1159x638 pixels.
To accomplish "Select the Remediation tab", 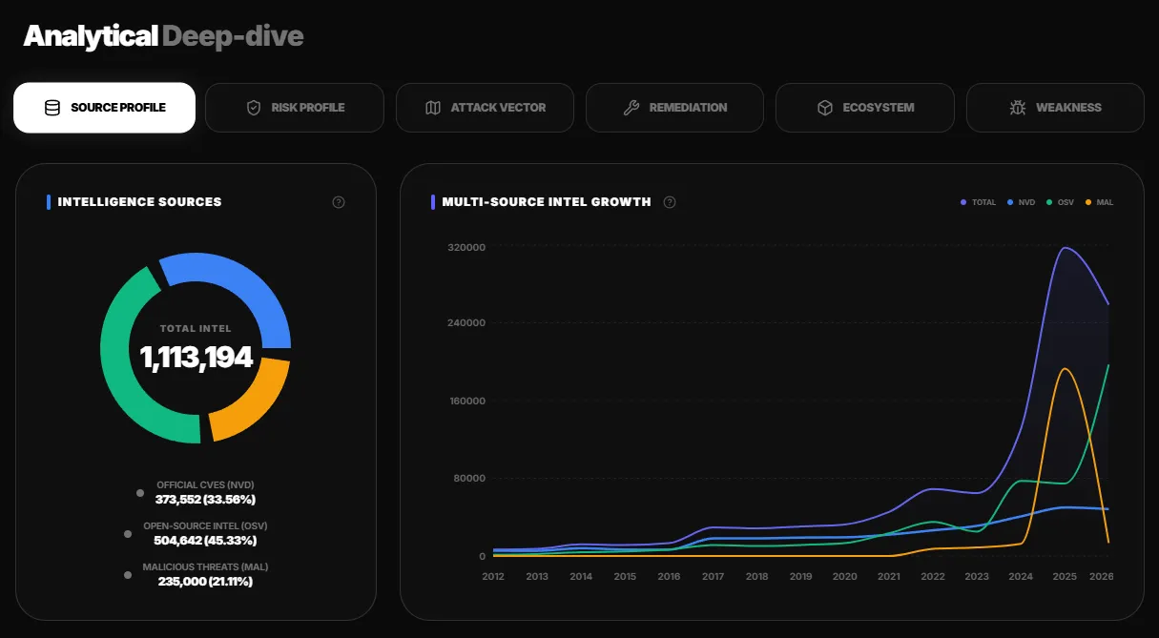I will point(674,108).
